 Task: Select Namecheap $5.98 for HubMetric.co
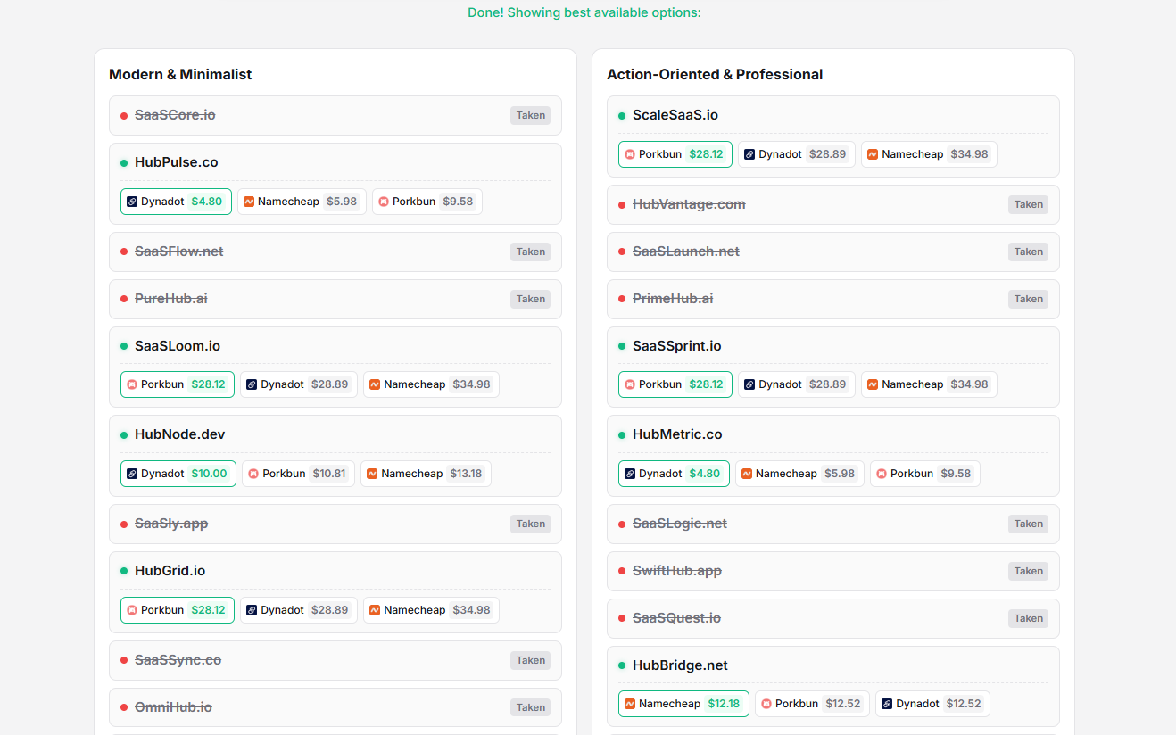click(799, 474)
